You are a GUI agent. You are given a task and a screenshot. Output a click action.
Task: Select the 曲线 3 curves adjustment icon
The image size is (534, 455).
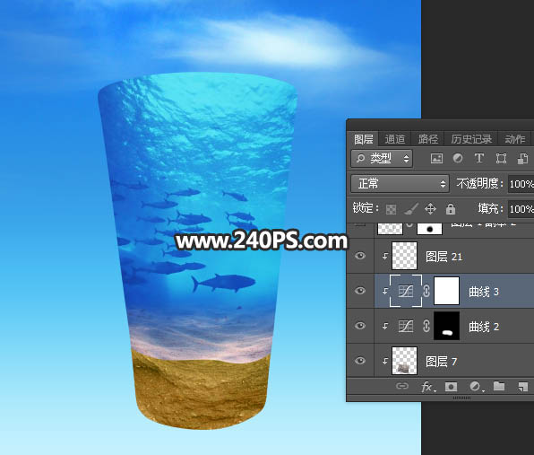point(406,291)
